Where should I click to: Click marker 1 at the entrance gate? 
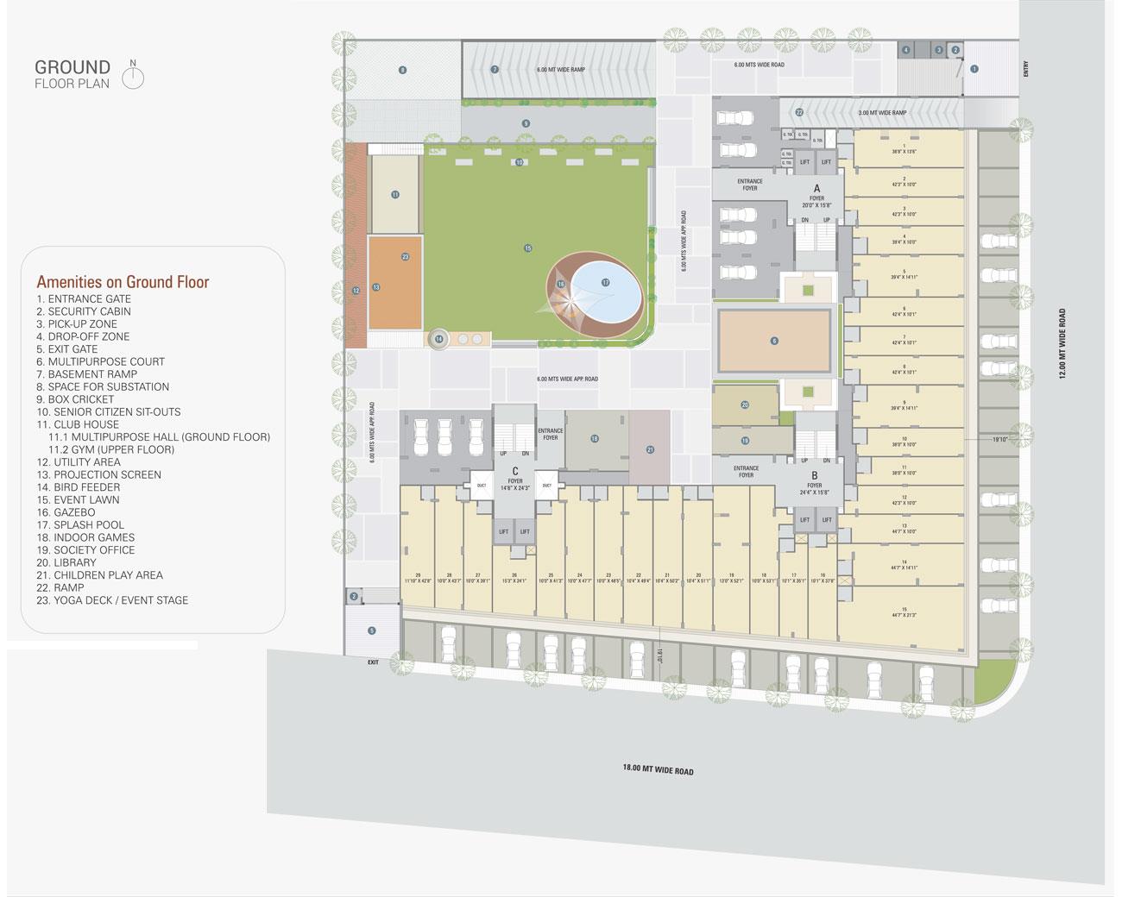click(974, 68)
